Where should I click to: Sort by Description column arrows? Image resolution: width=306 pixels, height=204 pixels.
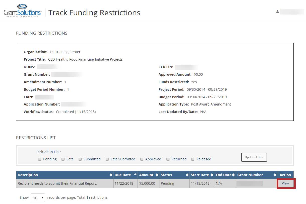tap(111, 175)
